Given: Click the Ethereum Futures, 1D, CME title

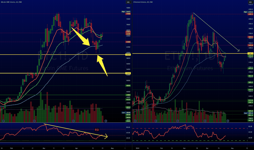Looking at the screenshot, I should [143, 2].
